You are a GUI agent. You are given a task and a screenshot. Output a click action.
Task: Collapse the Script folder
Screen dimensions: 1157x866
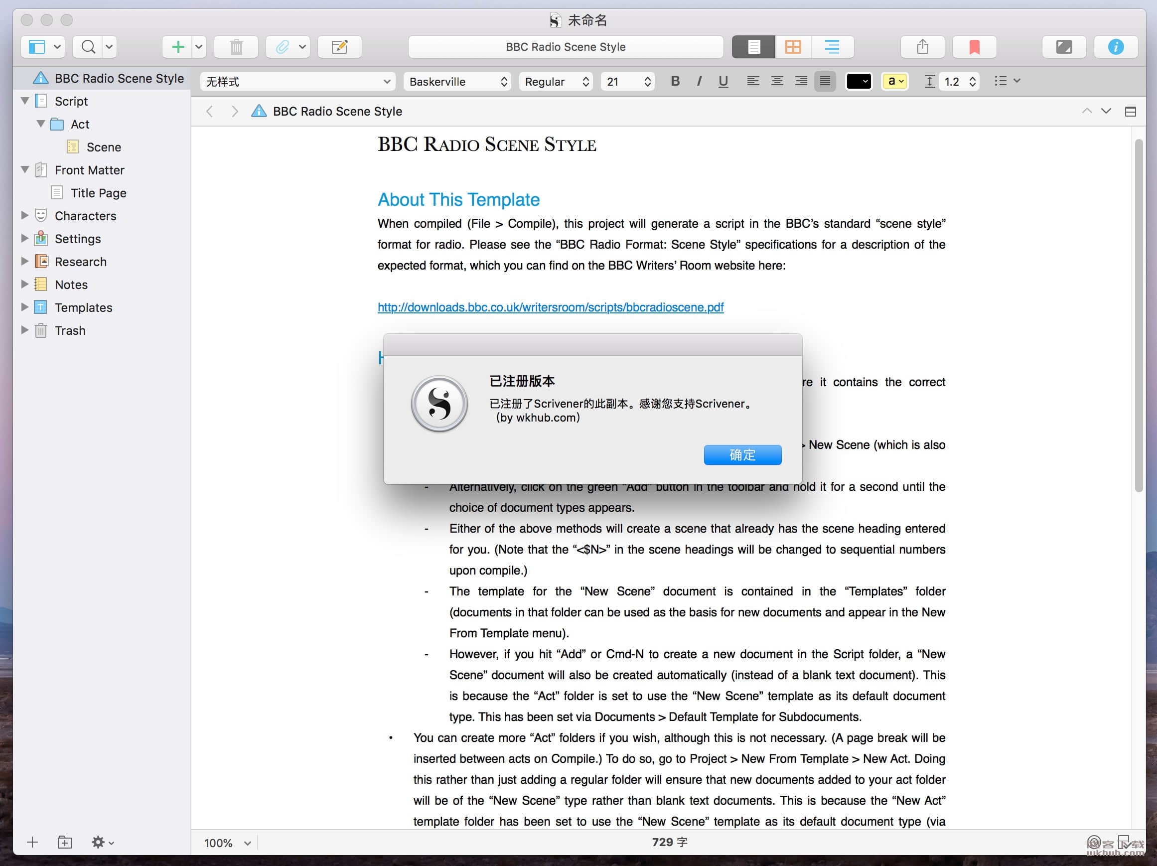point(24,101)
